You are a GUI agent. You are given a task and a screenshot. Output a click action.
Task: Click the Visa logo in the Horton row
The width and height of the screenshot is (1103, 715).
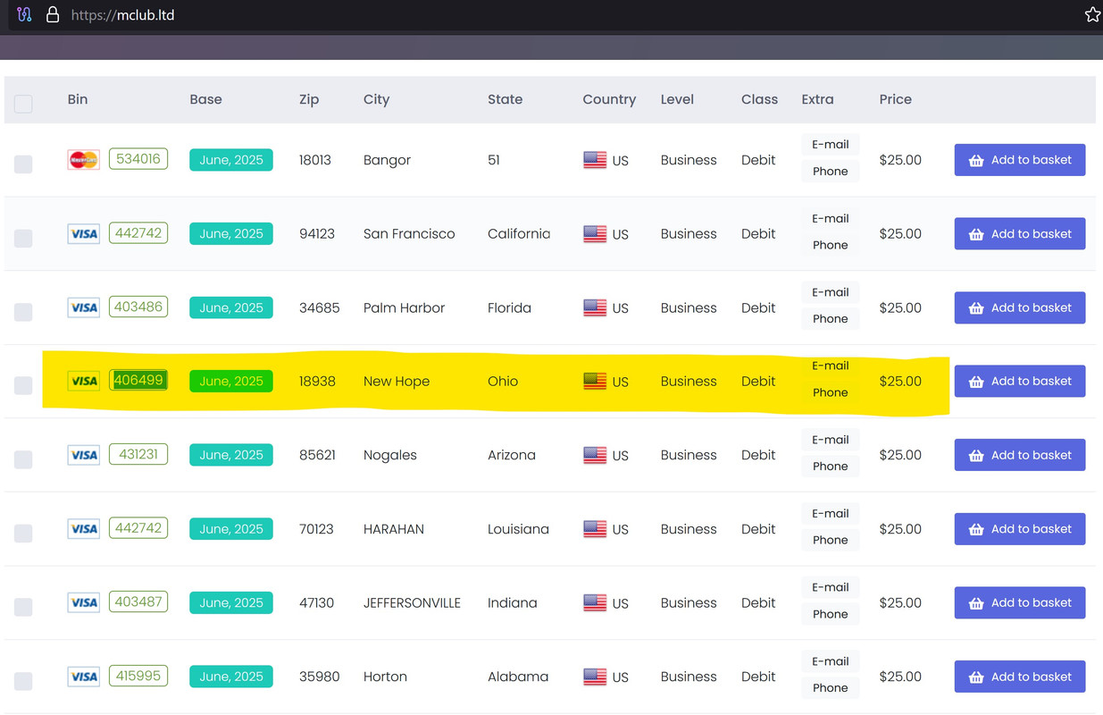click(x=84, y=677)
